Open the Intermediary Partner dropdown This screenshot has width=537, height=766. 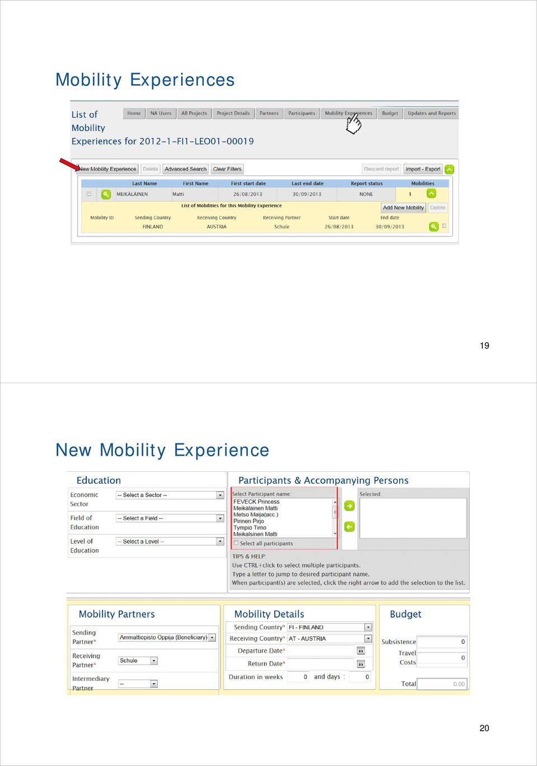(138, 684)
